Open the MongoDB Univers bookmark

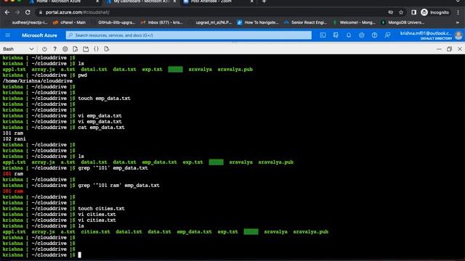point(403,22)
